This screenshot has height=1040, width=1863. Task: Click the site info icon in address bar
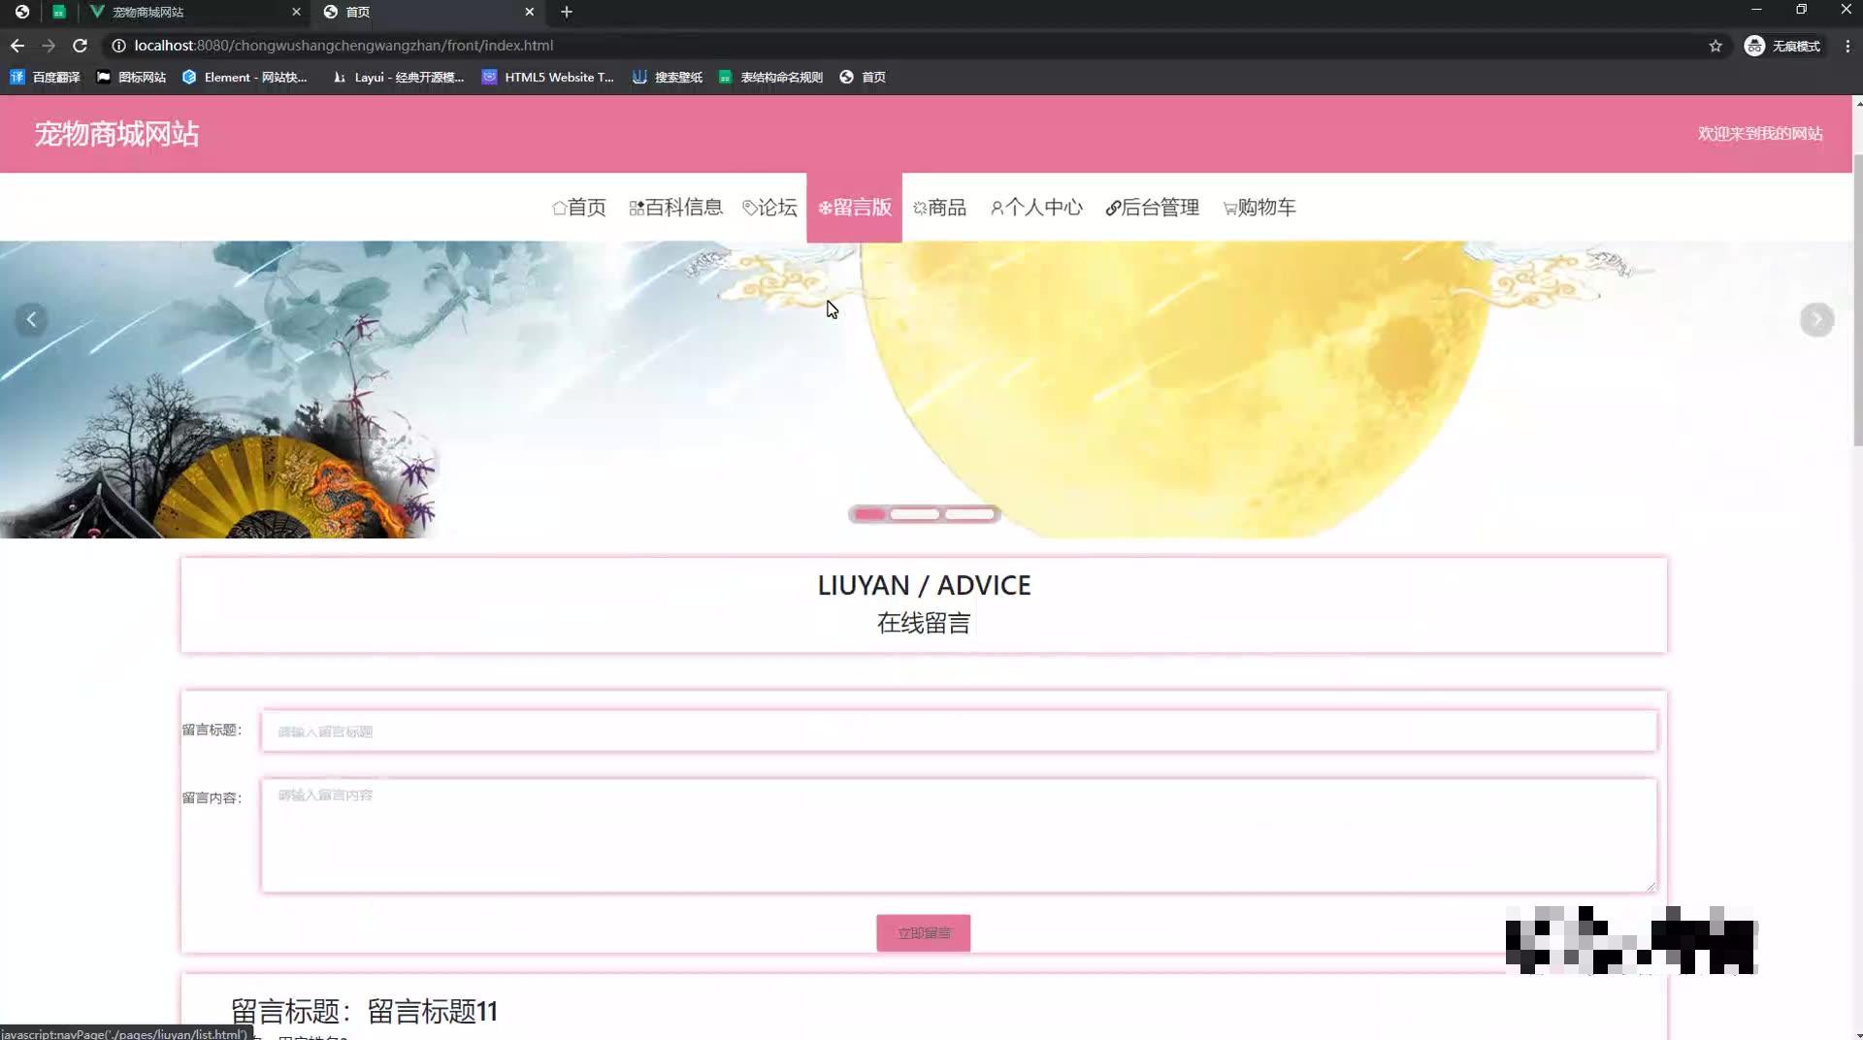click(x=118, y=46)
